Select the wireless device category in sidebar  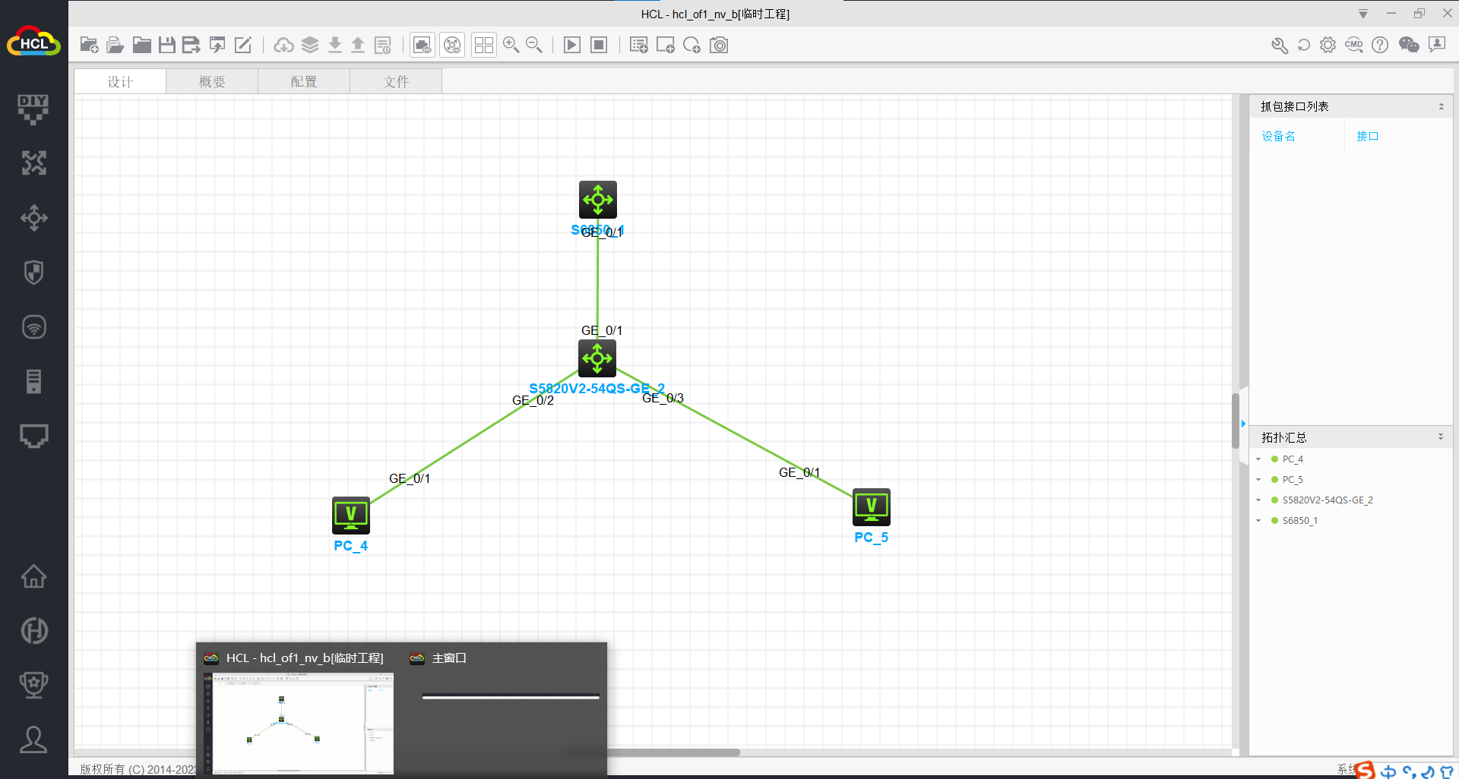click(33, 327)
